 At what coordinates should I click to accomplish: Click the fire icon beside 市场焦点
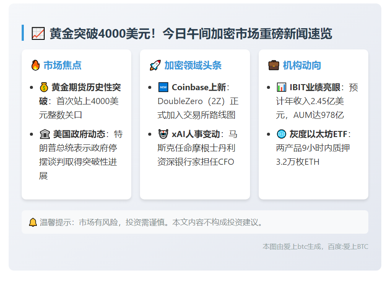pyautogui.click(x=36, y=65)
